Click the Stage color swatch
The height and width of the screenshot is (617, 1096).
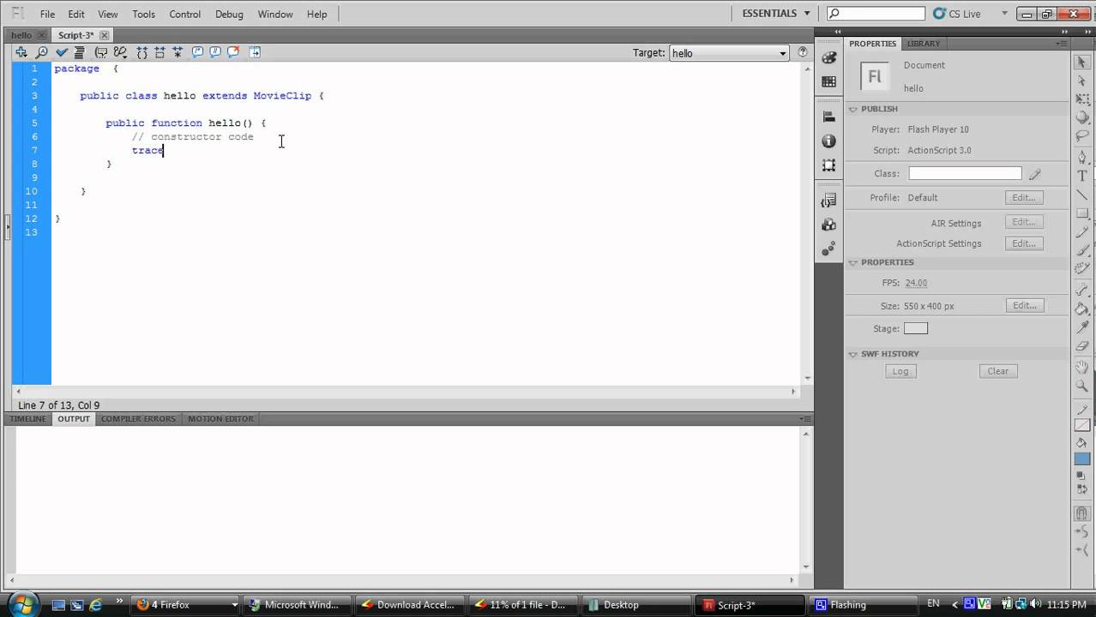coord(916,328)
